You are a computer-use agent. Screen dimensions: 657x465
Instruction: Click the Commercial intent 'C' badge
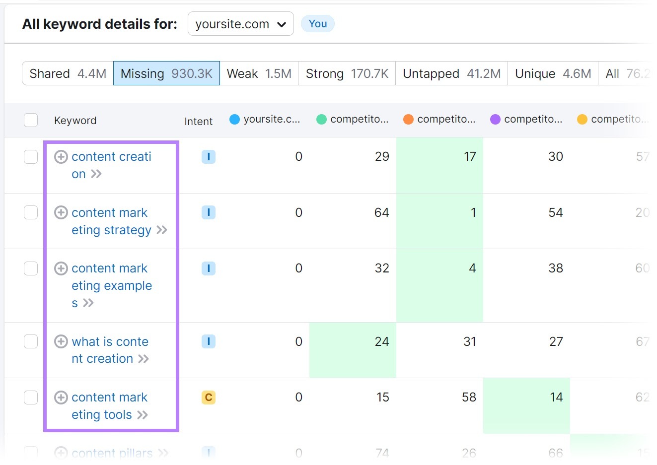(x=208, y=398)
